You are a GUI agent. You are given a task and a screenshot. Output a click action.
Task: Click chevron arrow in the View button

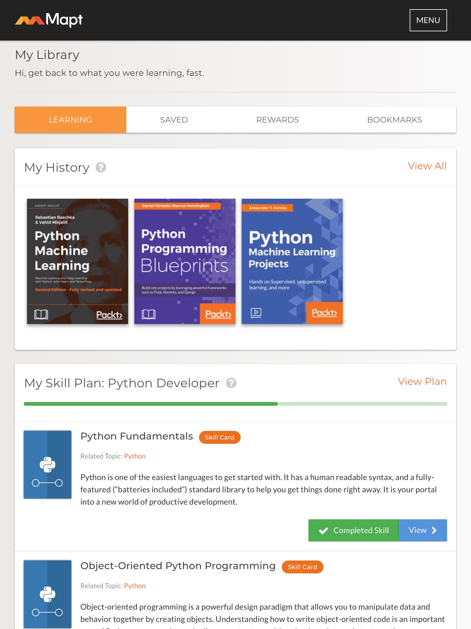[x=434, y=530]
